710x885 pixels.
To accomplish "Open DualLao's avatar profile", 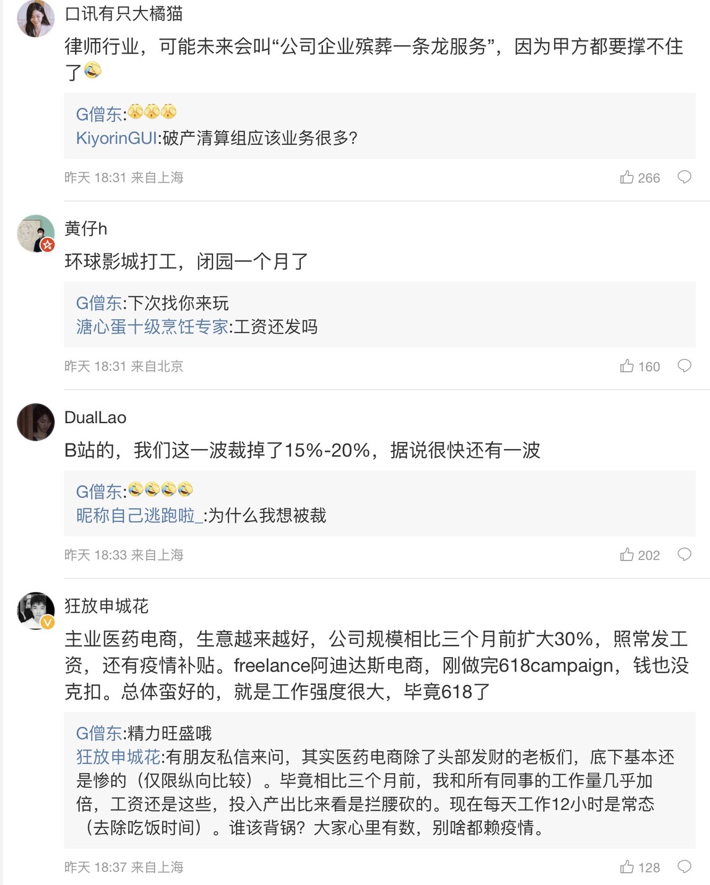I will 35,422.
